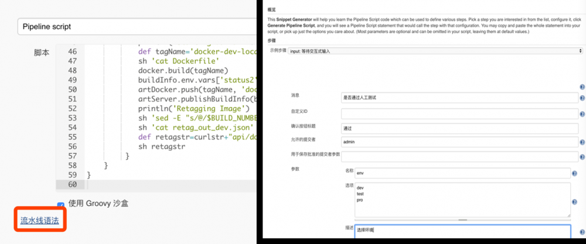Click the resize bar below 选项 textarea
The image size is (586, 244).
[x=463, y=220]
